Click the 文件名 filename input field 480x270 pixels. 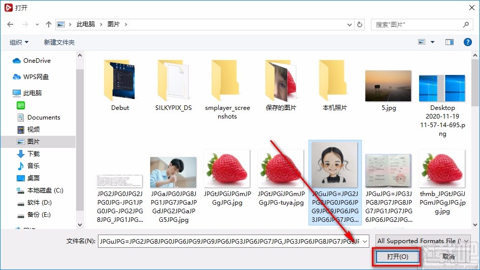[229, 241]
